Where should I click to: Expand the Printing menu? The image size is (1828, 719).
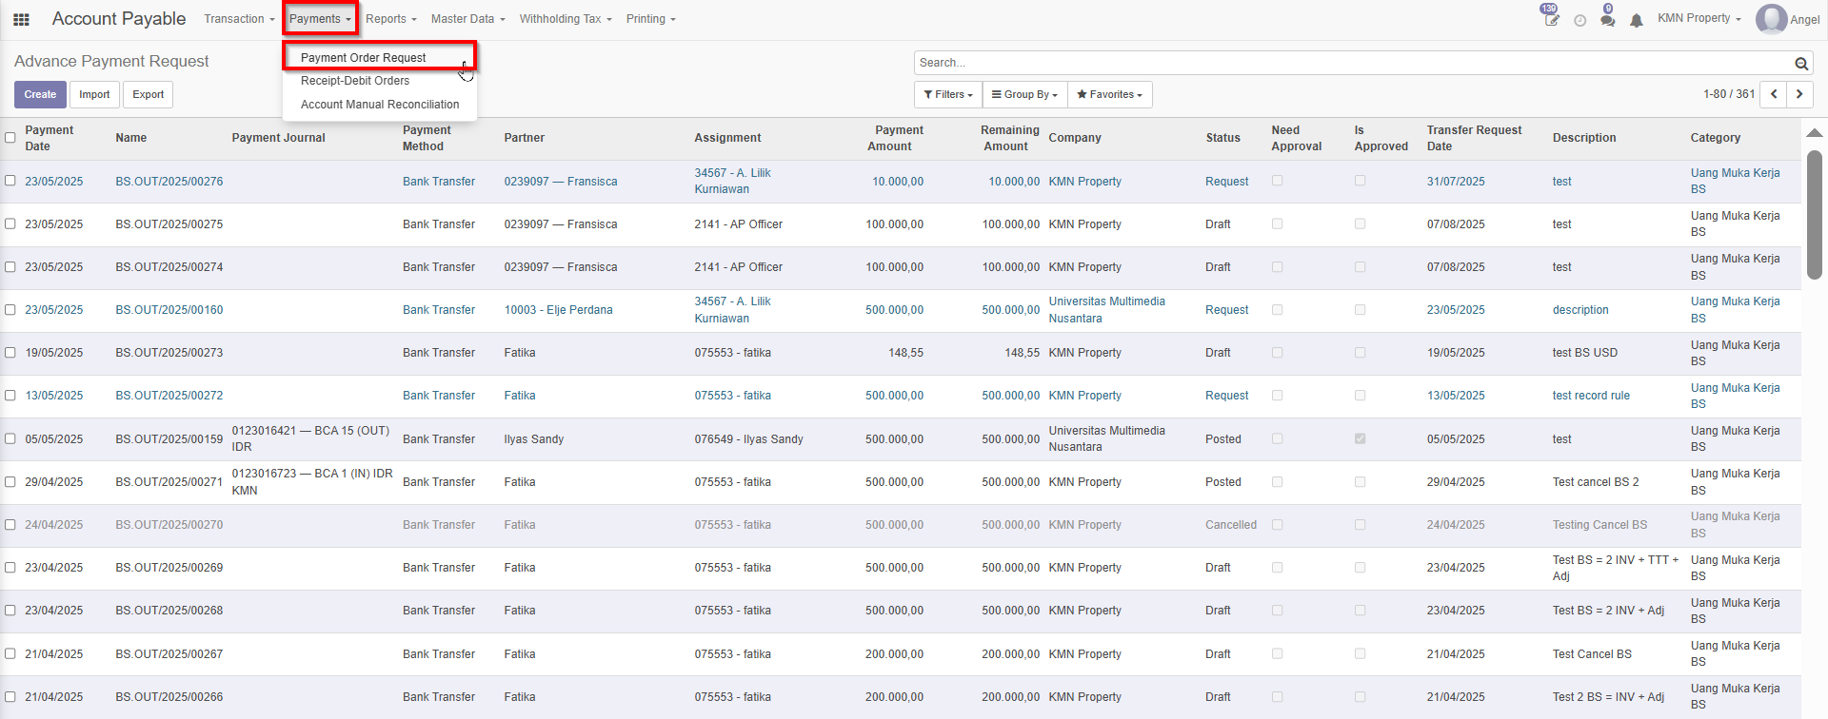pos(651,19)
